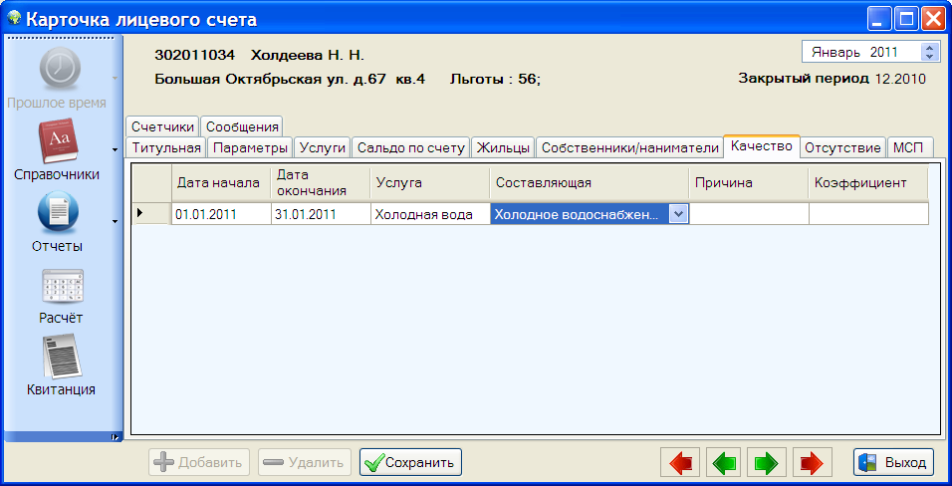Select the 01.01.2011 start date cell
952x486 pixels.
(x=221, y=214)
